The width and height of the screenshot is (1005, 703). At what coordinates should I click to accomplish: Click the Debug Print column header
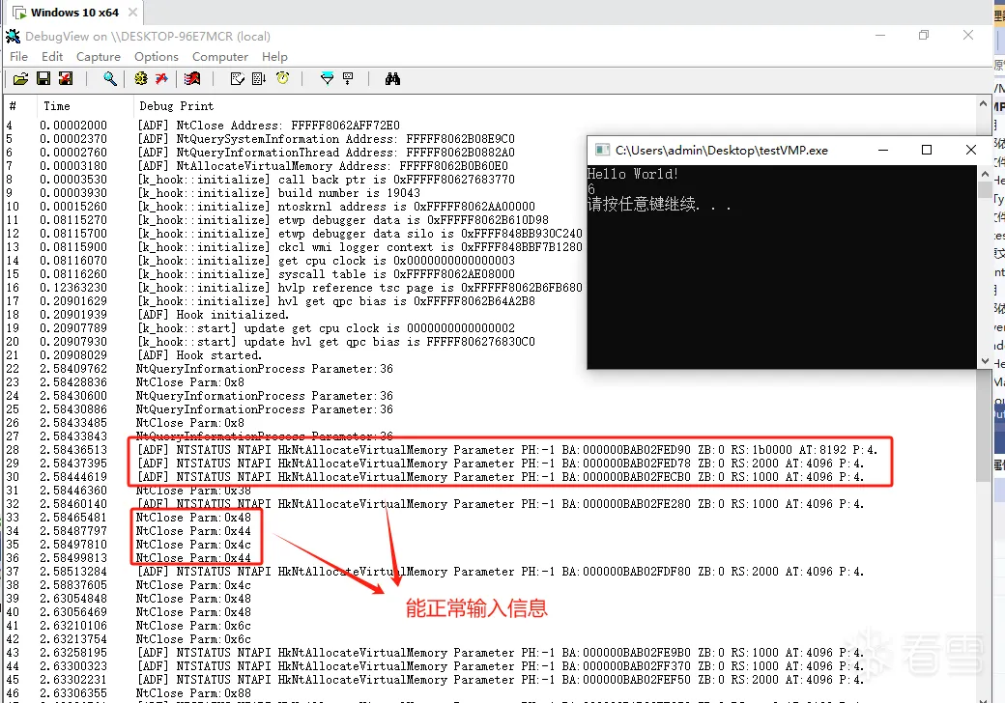click(x=176, y=105)
